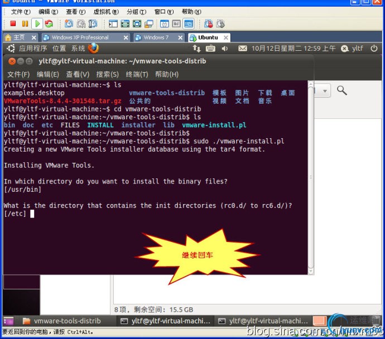Click the power shutdown icon
The height and width of the screenshot is (339, 385).
(x=374, y=49)
